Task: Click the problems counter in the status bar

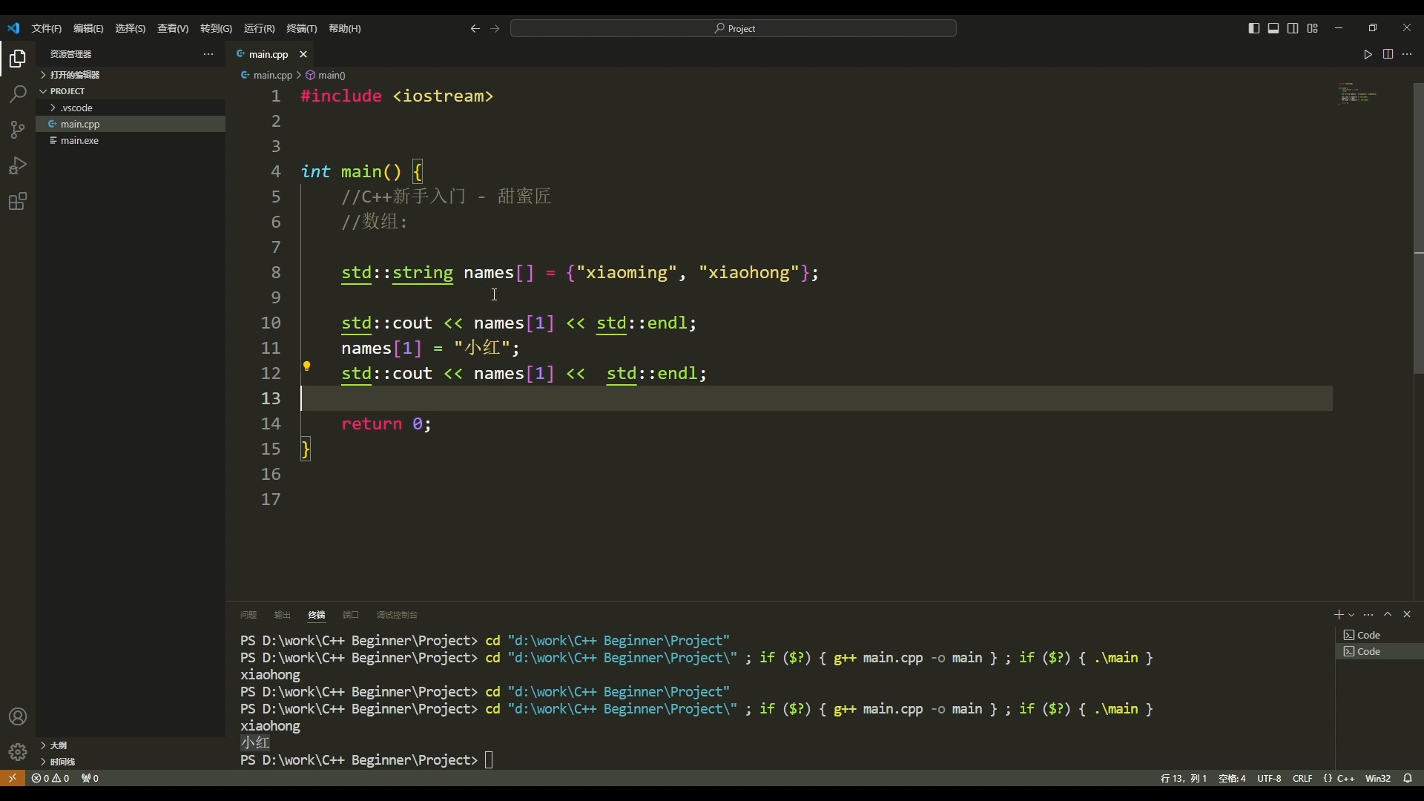Action: click(51, 778)
